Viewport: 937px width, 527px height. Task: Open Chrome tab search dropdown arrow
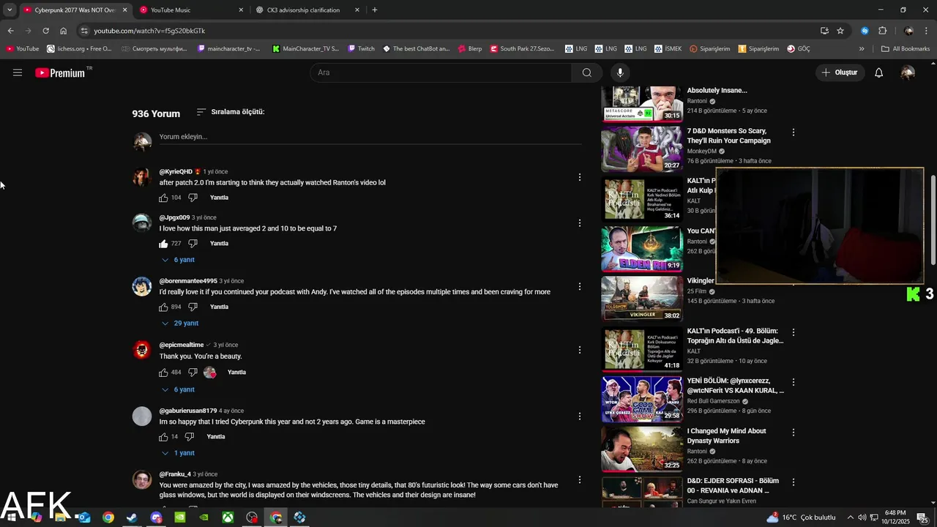click(10, 10)
